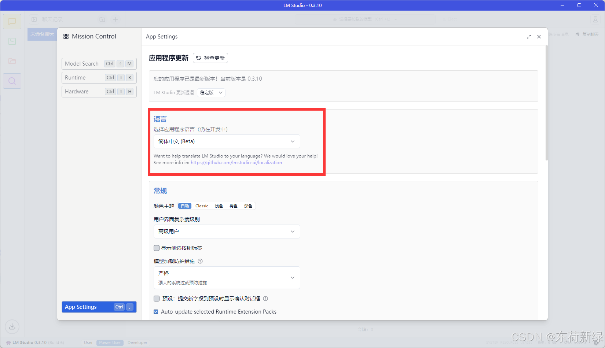The image size is (605, 348).
Task: Open the 简体中文 (Beta) language dropdown
Action: tap(227, 141)
